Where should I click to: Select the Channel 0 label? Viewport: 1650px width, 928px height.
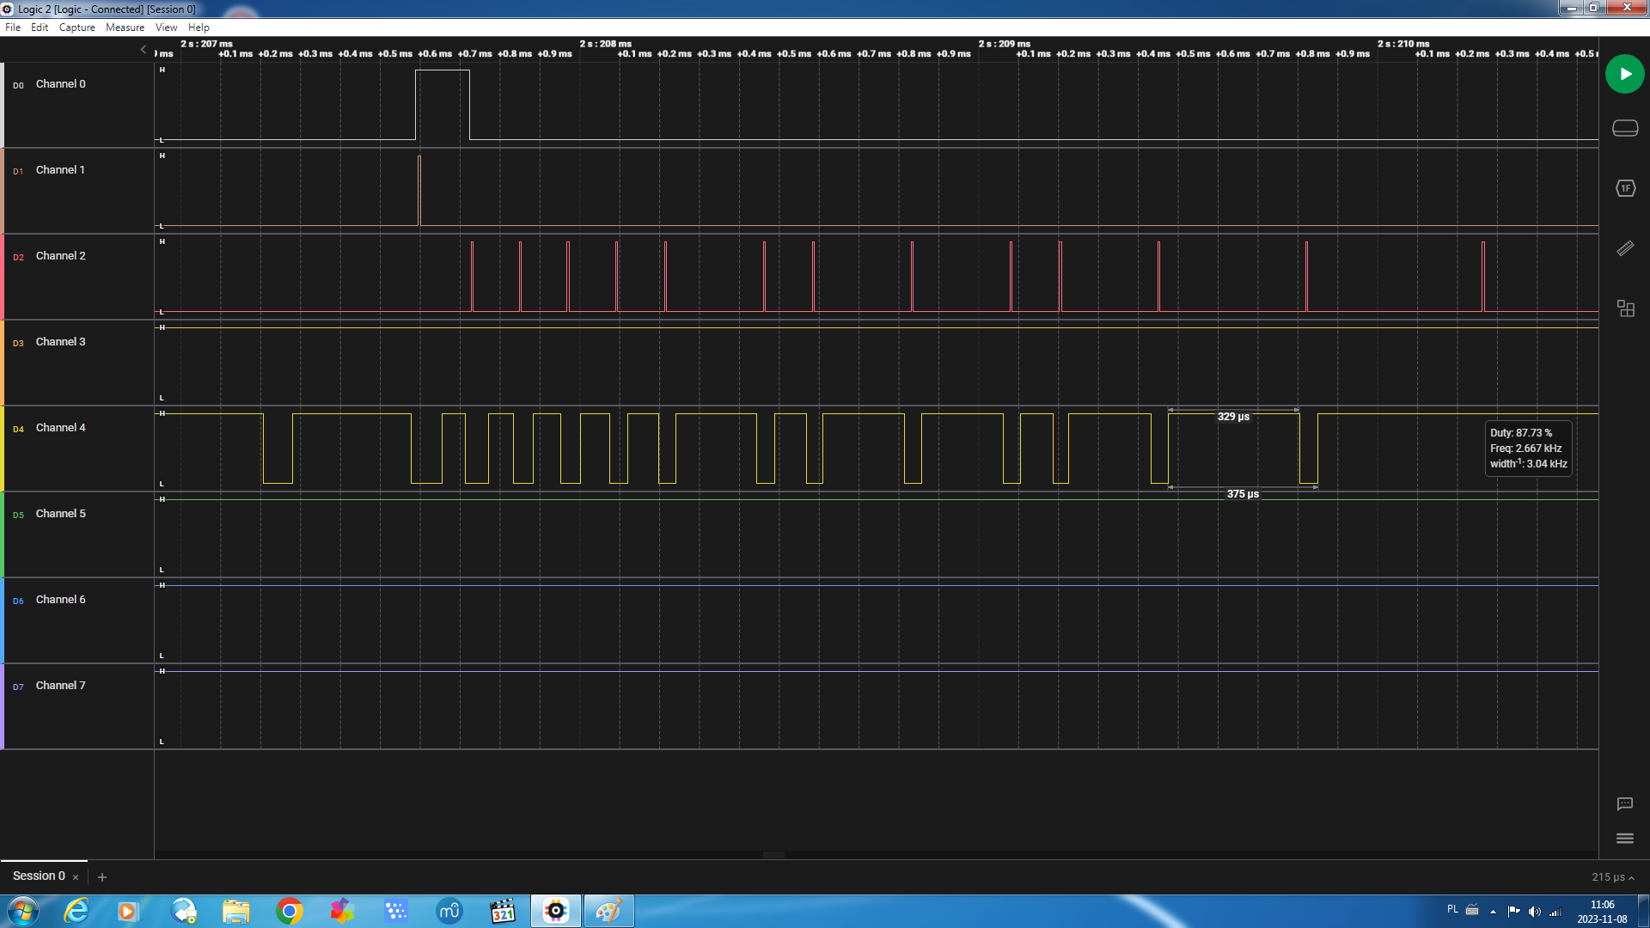(61, 84)
